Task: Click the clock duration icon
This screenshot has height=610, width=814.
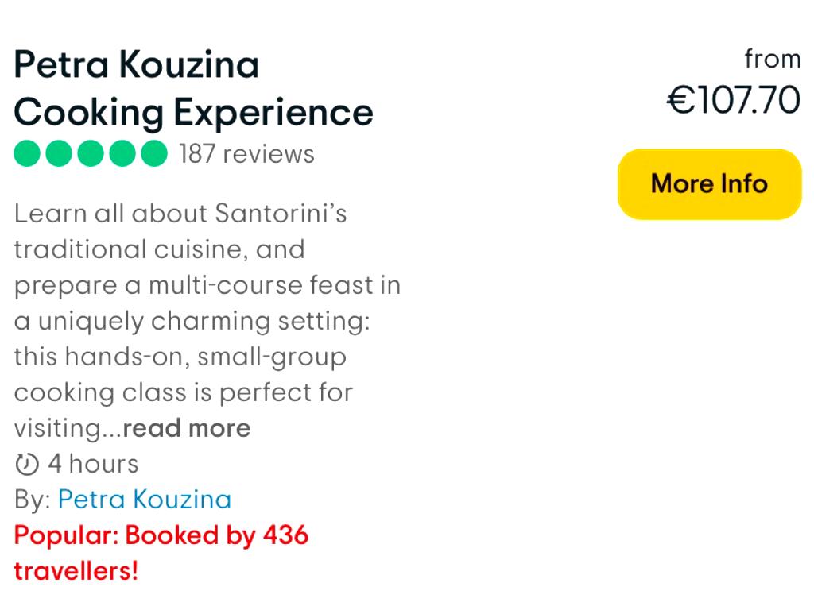Action: tap(27, 464)
